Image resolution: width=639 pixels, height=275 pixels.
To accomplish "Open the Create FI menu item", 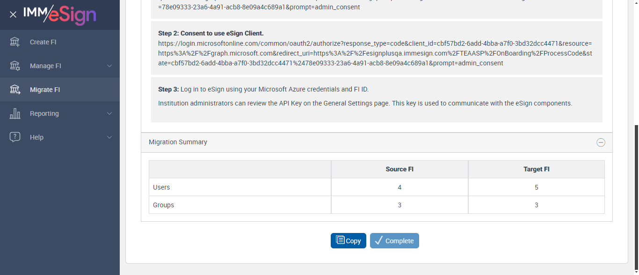I will coord(43,42).
